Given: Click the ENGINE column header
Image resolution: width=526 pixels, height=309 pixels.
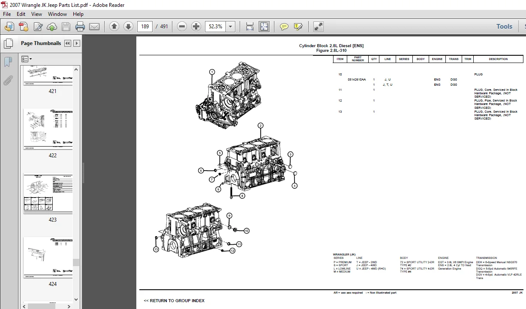Looking at the screenshot, I should pos(437,59).
